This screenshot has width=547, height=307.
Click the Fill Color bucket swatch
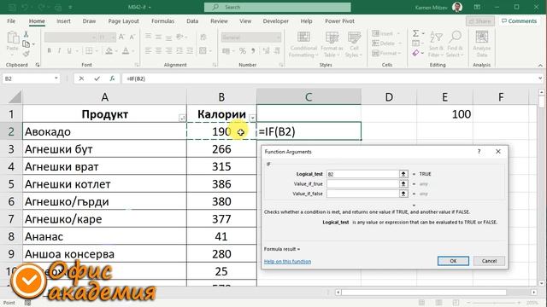(109, 51)
